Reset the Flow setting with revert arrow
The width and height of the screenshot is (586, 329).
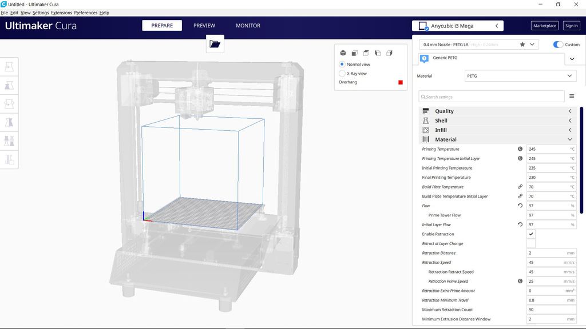[520, 206]
